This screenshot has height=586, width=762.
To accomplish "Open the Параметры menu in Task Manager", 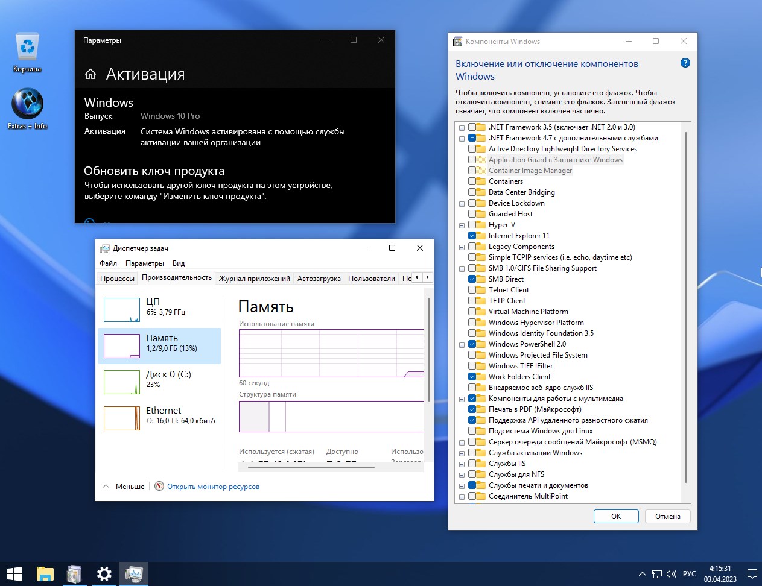I will tap(144, 263).
